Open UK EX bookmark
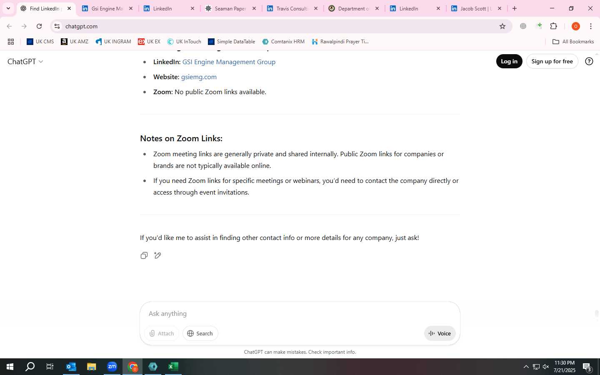 tap(149, 42)
